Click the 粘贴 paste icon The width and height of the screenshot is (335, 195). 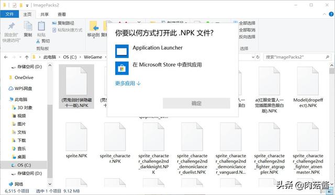[x=41, y=26]
